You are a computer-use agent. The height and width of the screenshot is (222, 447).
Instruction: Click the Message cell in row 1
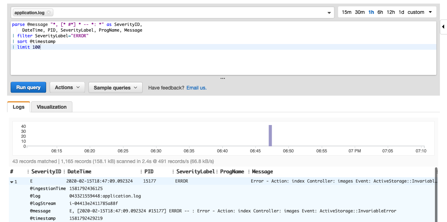pyautogui.click(x=343, y=181)
